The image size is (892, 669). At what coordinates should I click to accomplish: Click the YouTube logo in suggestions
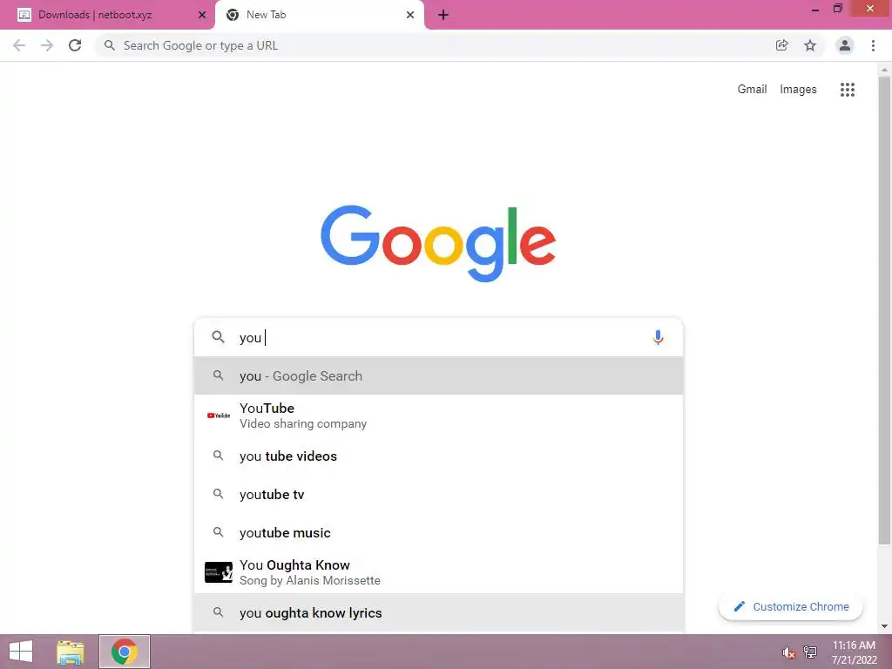coord(219,416)
